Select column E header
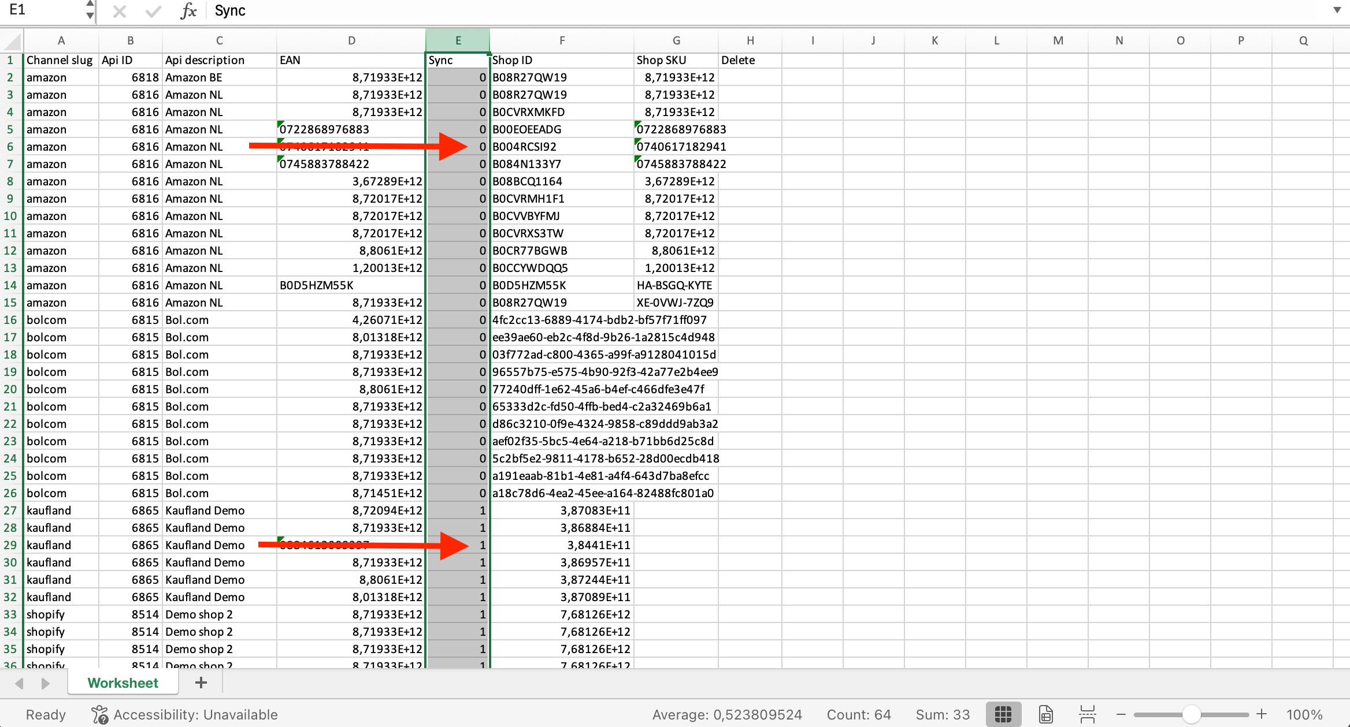1350x727 pixels. pos(458,40)
